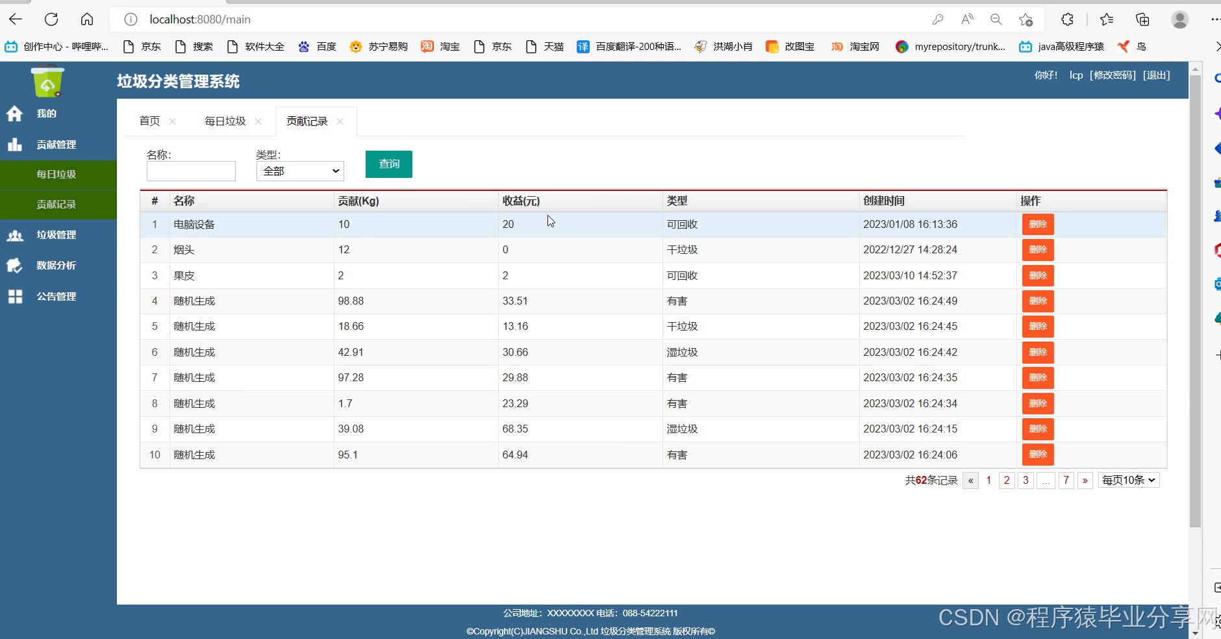
Task: Open the 每页10条 page size dropdown
Action: point(1129,480)
